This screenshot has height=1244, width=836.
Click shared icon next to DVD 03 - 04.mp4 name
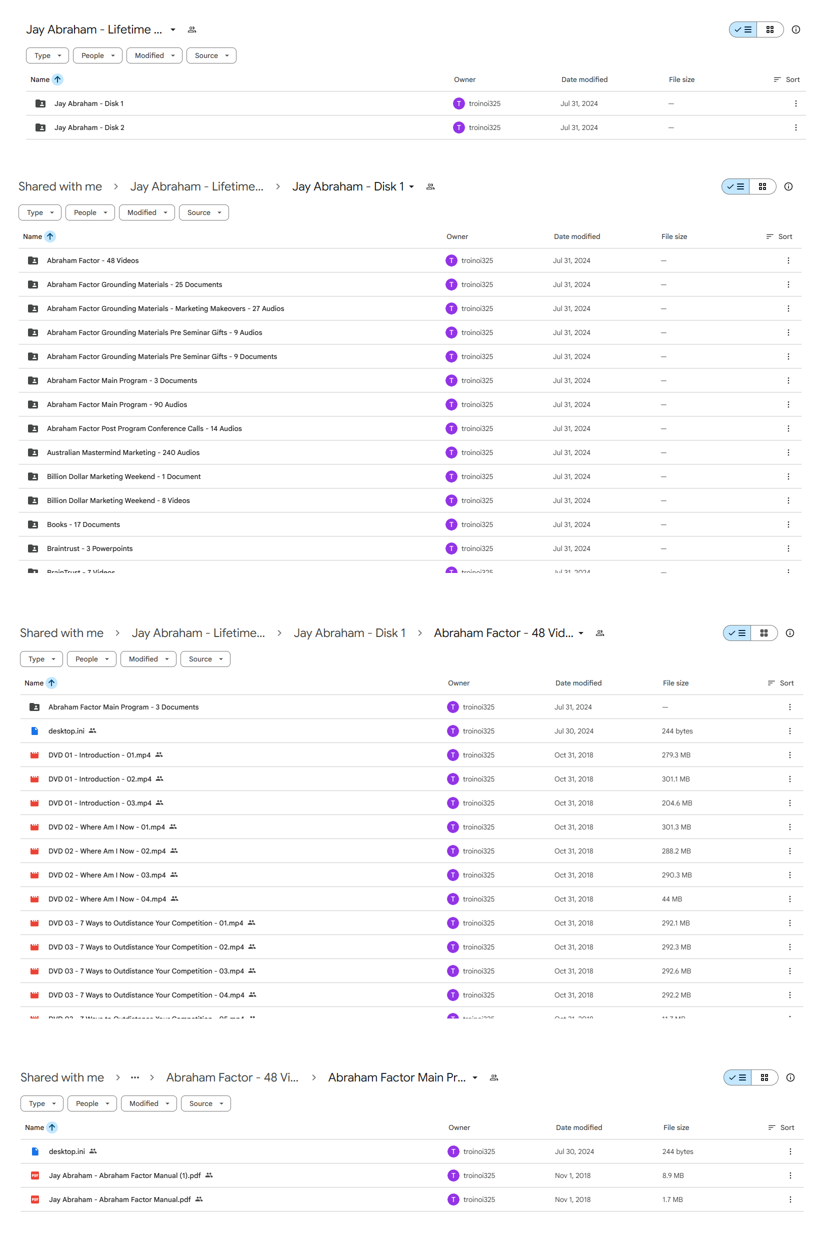(252, 995)
